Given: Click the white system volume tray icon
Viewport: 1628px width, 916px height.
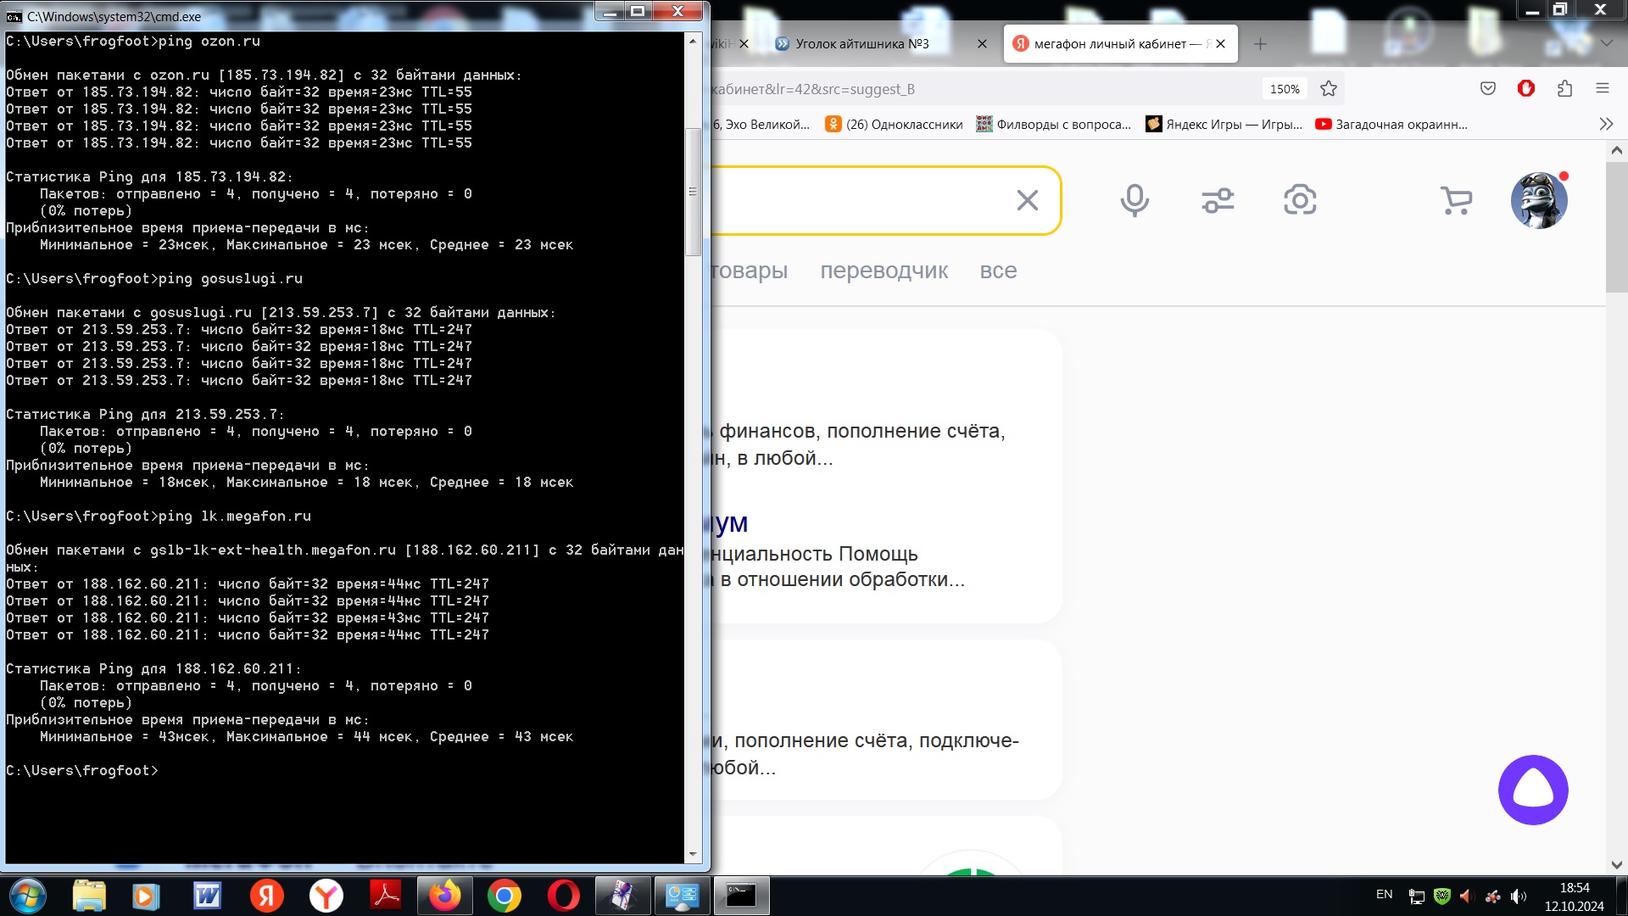Looking at the screenshot, I should coord(1519,896).
